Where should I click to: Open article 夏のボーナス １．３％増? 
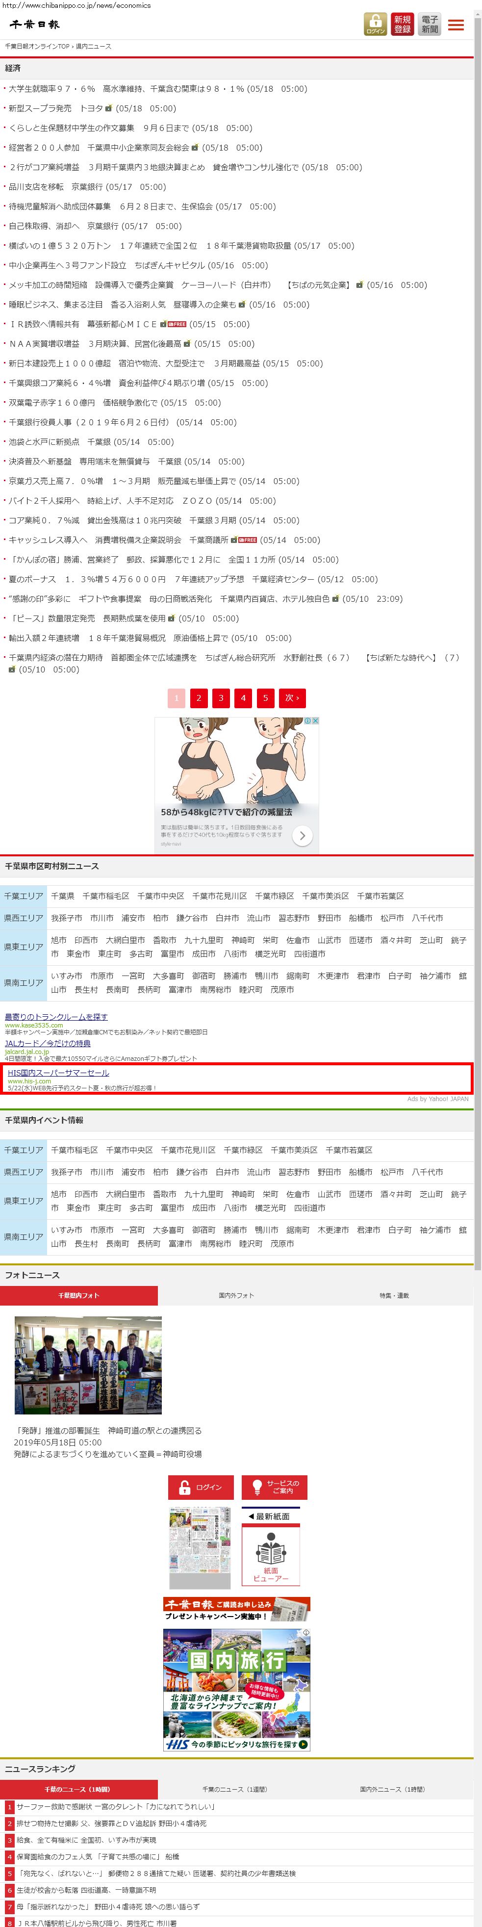pyautogui.click(x=161, y=579)
